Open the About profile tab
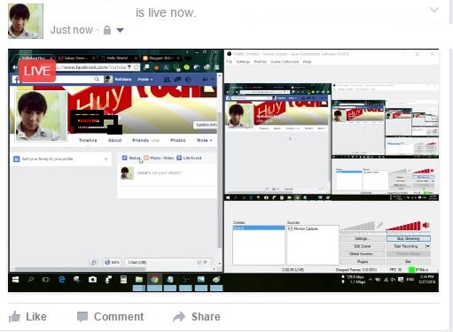This screenshot has width=453, height=332. [114, 140]
